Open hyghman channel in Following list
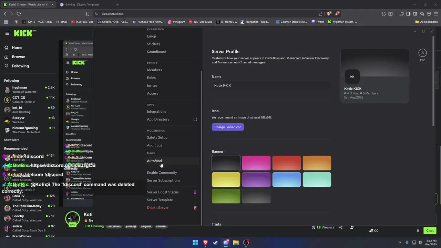 (x=29, y=90)
